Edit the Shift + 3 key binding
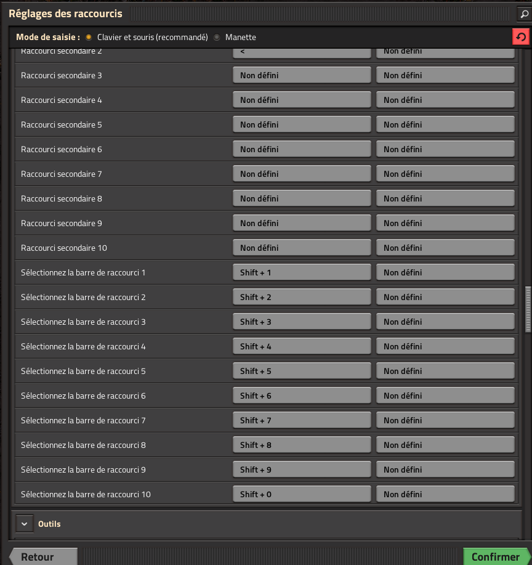The width and height of the screenshot is (532, 565). click(x=302, y=322)
